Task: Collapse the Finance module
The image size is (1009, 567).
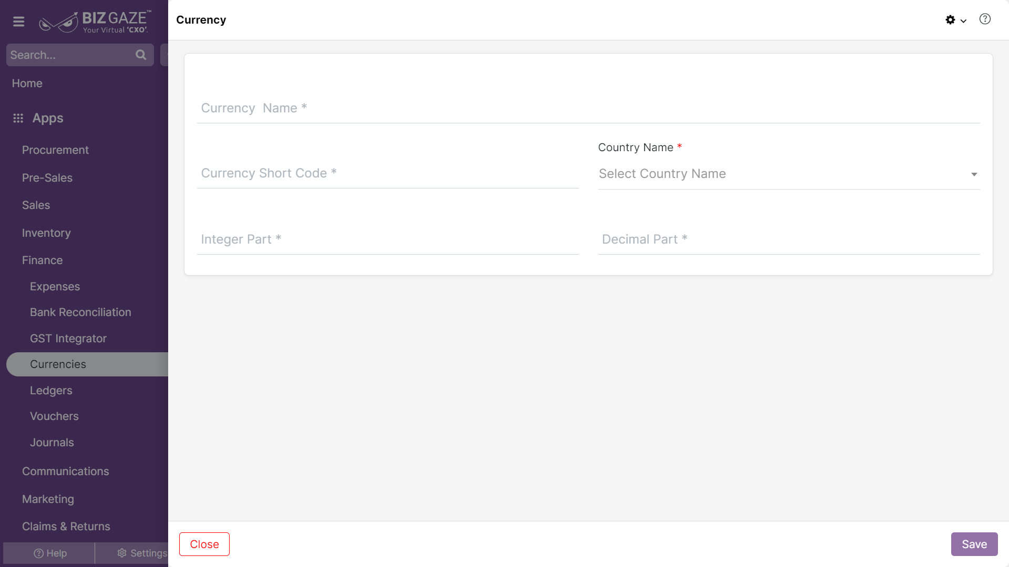Action: pos(42,260)
